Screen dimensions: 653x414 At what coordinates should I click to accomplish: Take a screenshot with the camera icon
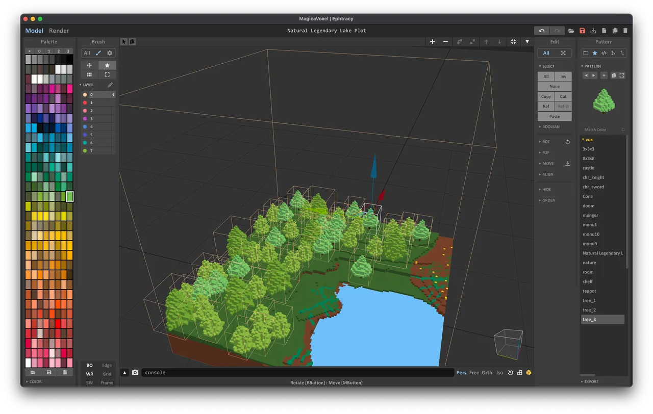click(135, 373)
